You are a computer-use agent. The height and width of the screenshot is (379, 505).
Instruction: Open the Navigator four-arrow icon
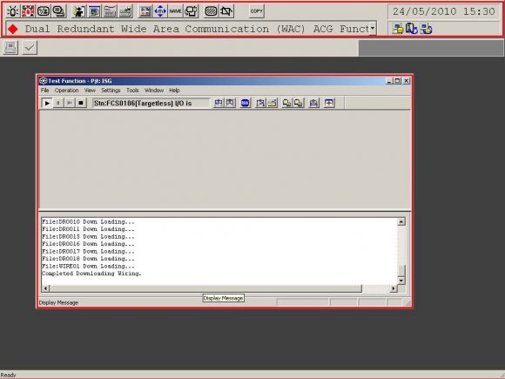(x=160, y=11)
